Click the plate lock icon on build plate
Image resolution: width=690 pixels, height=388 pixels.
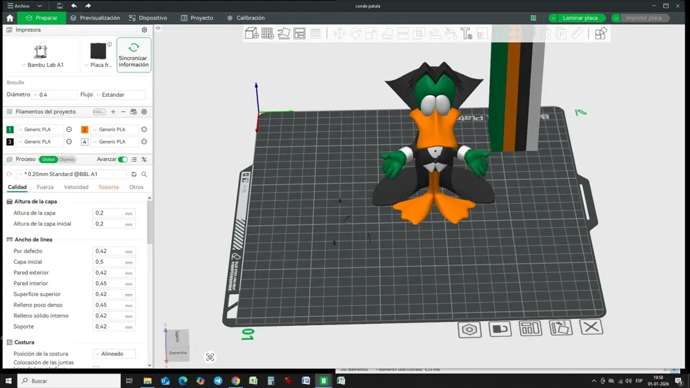coord(500,329)
